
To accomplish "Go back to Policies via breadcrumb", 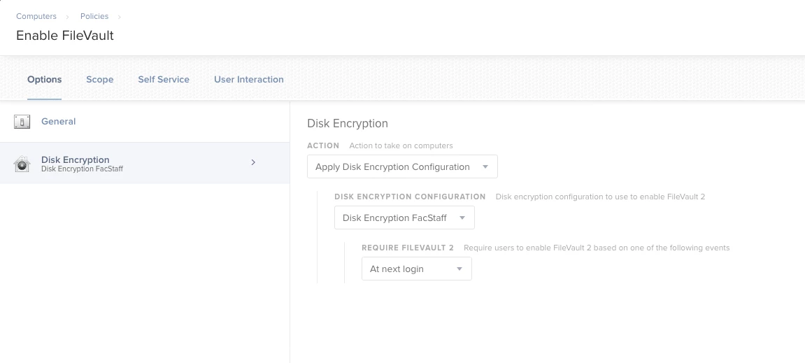I will point(94,16).
